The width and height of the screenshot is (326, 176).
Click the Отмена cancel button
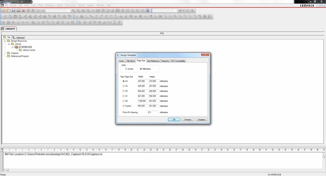tap(188, 120)
